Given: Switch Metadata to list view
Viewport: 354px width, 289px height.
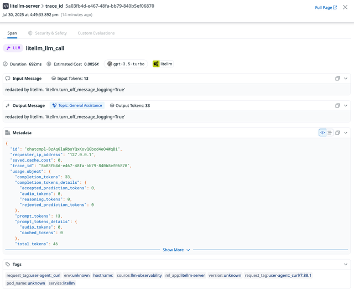Looking at the screenshot, I should coord(330,133).
